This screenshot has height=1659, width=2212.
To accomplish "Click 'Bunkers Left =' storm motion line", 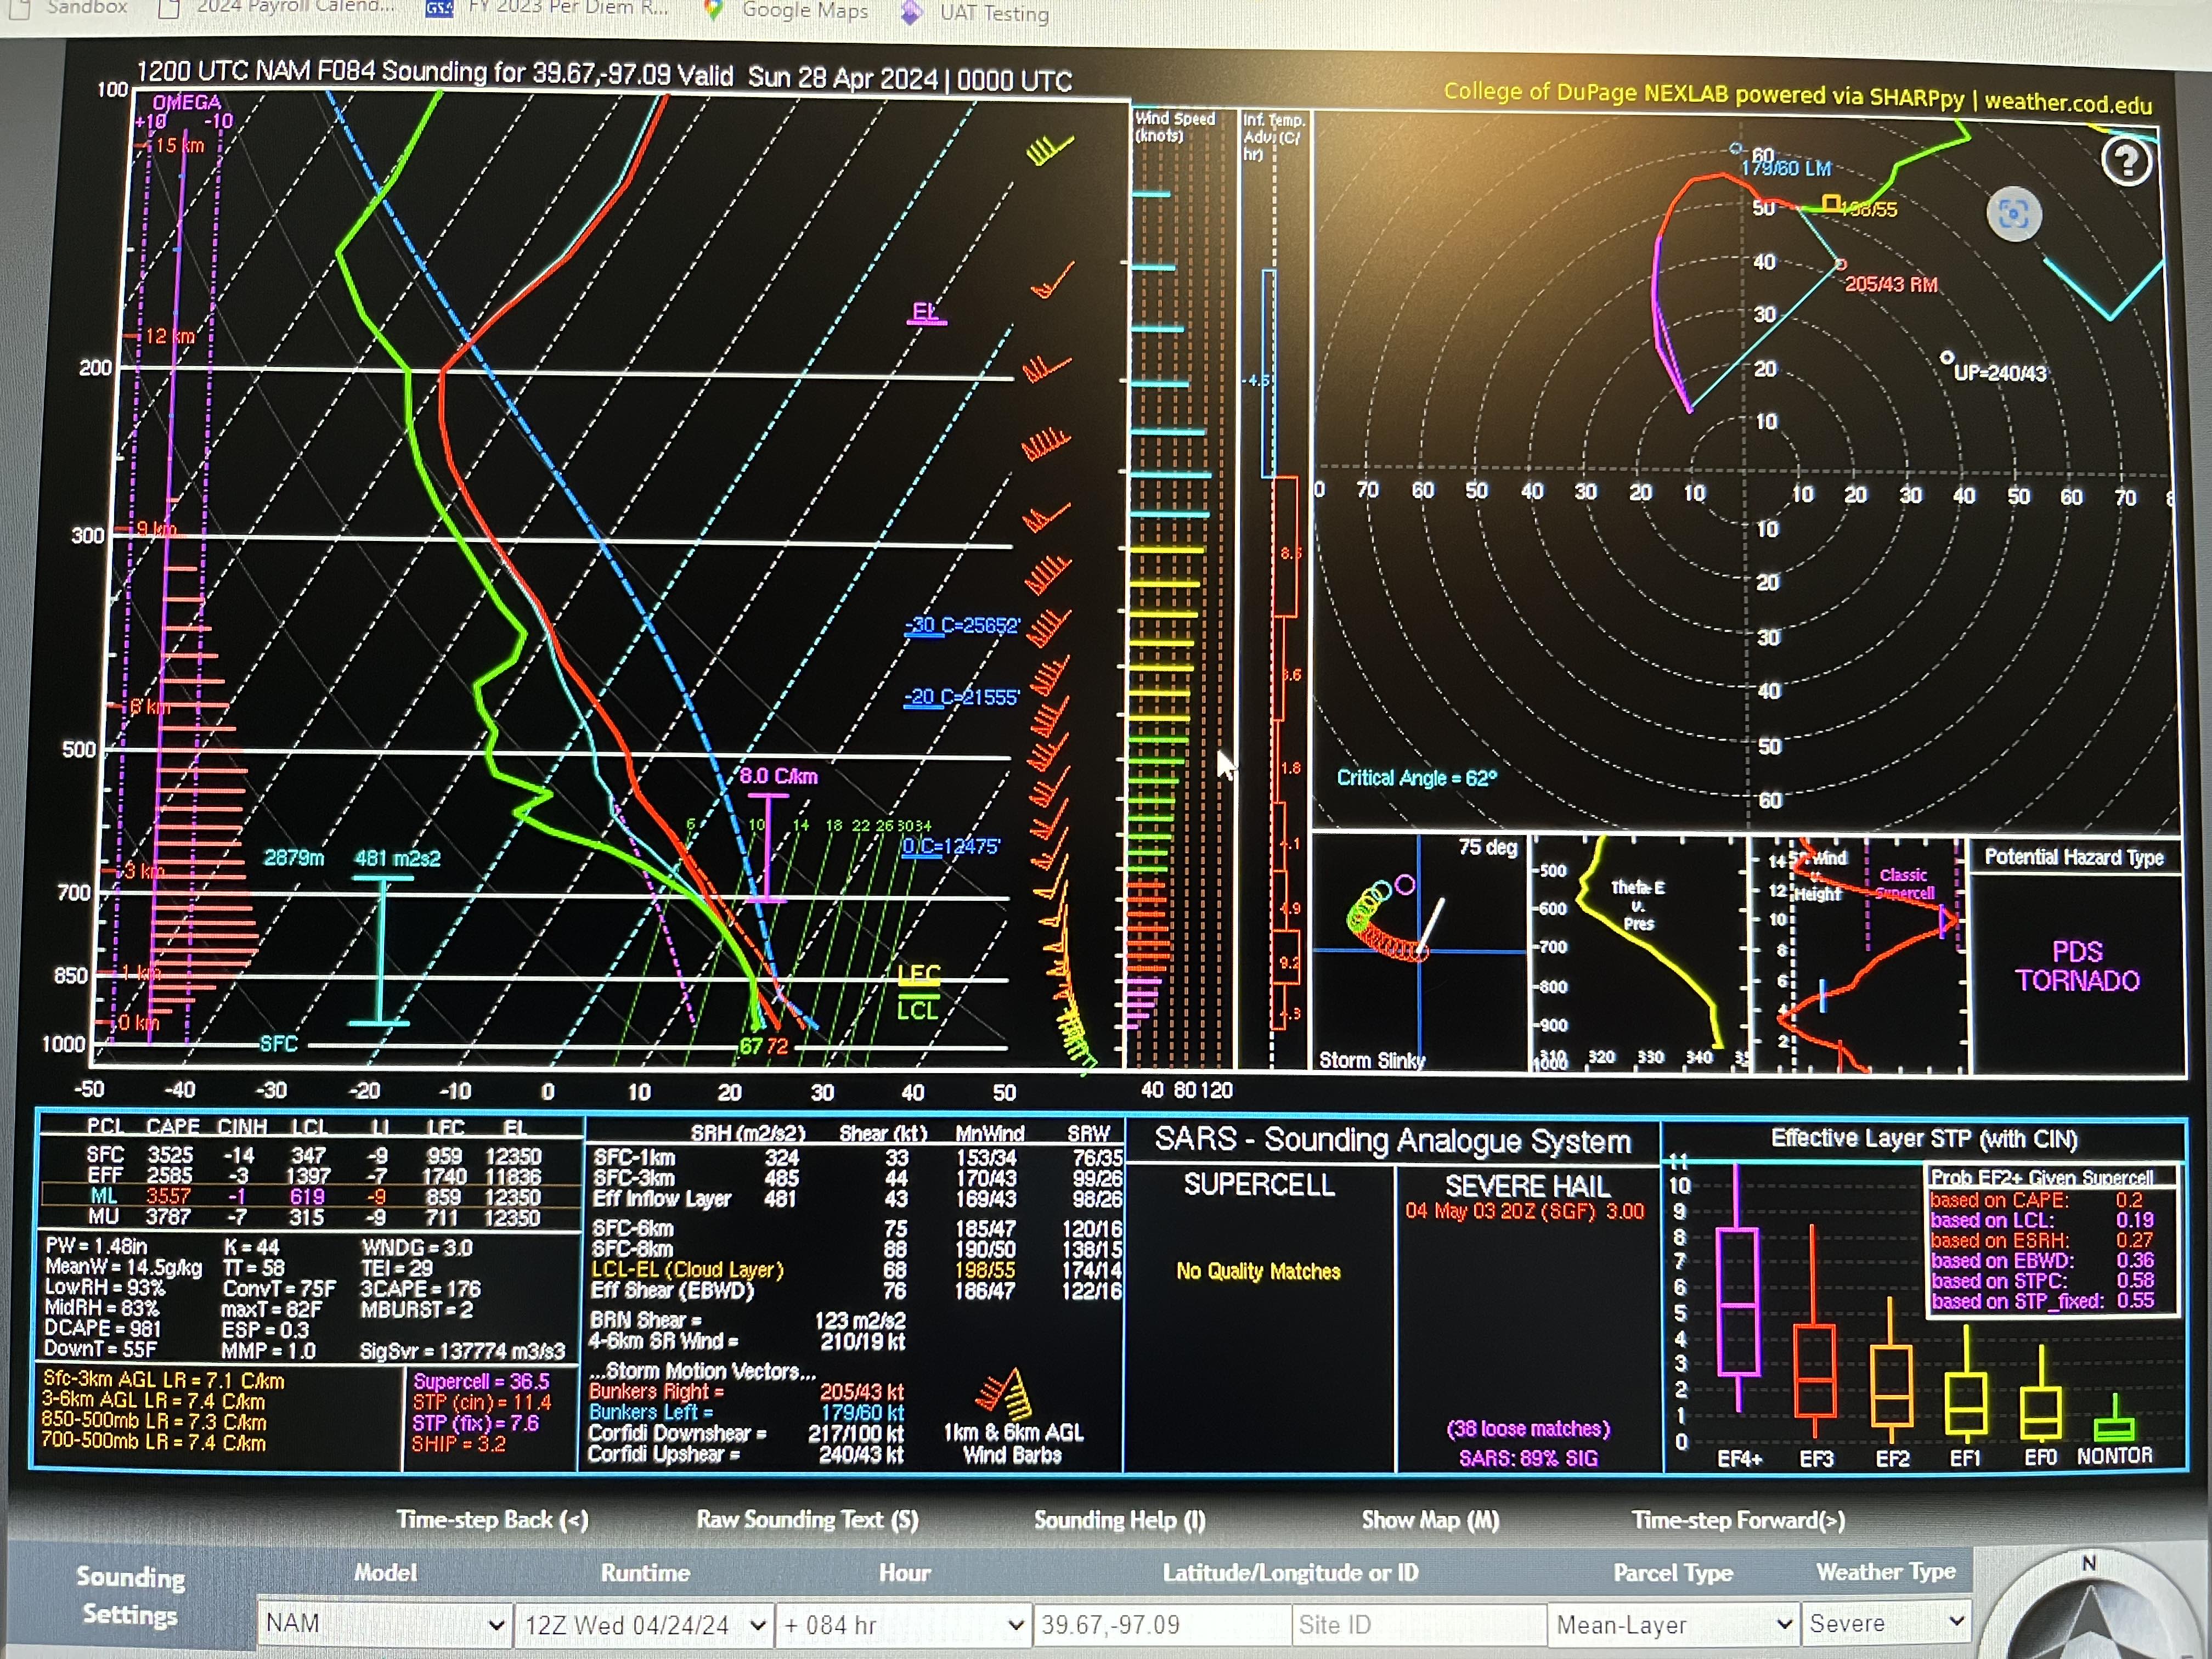I will [x=746, y=1413].
